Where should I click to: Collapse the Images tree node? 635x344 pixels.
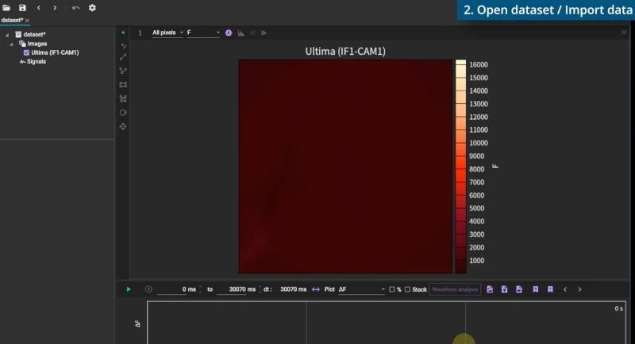[11, 44]
